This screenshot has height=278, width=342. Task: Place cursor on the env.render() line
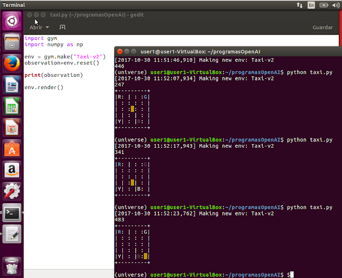point(44,88)
